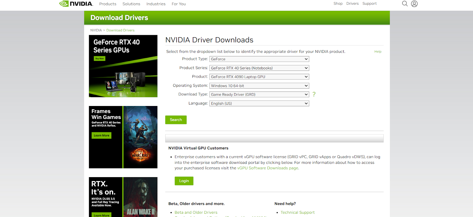Screen dimensions: 473x217
Task: Click the green question mark help icon
Action: 314,94
